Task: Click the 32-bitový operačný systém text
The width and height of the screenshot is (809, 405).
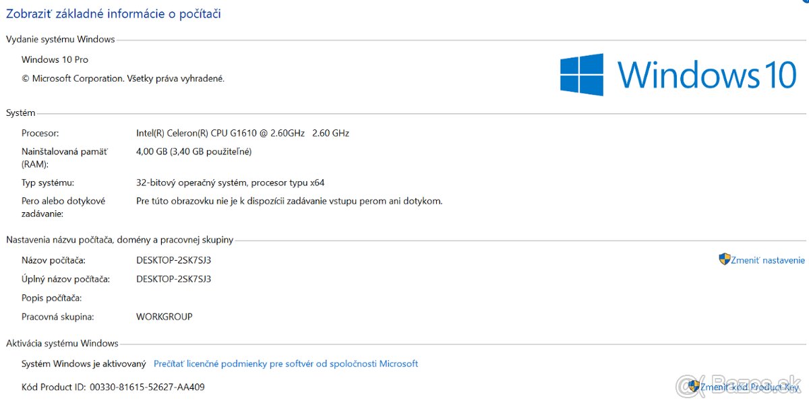Action: click(231, 183)
